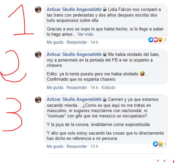Click Me gusta under the first comment
Viewport: 177px width, 163px height.
pos(55,42)
